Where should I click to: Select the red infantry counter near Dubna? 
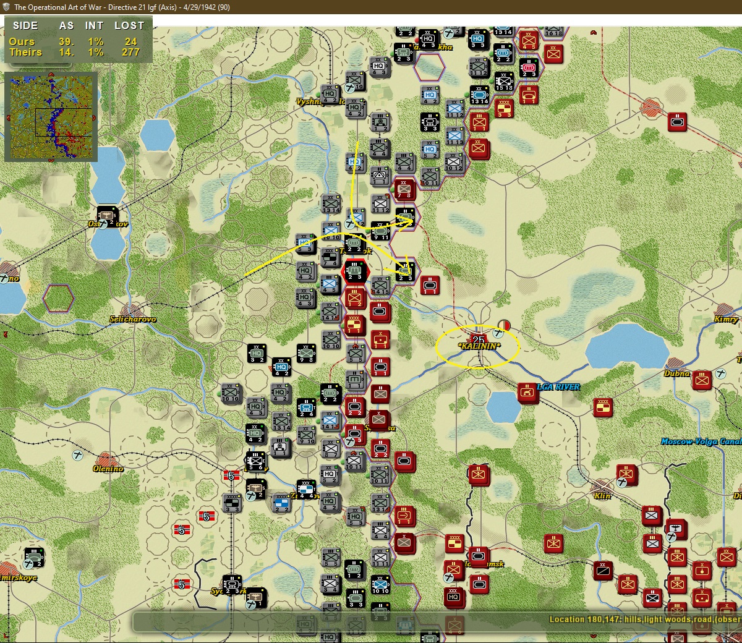(x=701, y=380)
